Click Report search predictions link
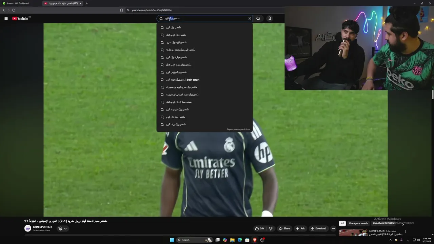The width and height of the screenshot is (434, 244). [238, 129]
